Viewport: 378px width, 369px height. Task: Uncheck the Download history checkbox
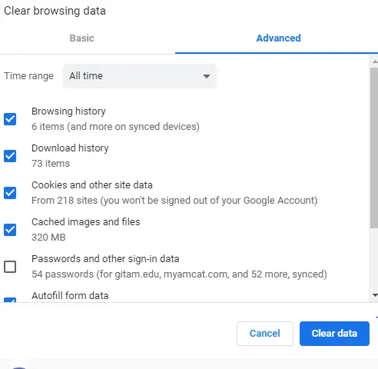pos(10,156)
